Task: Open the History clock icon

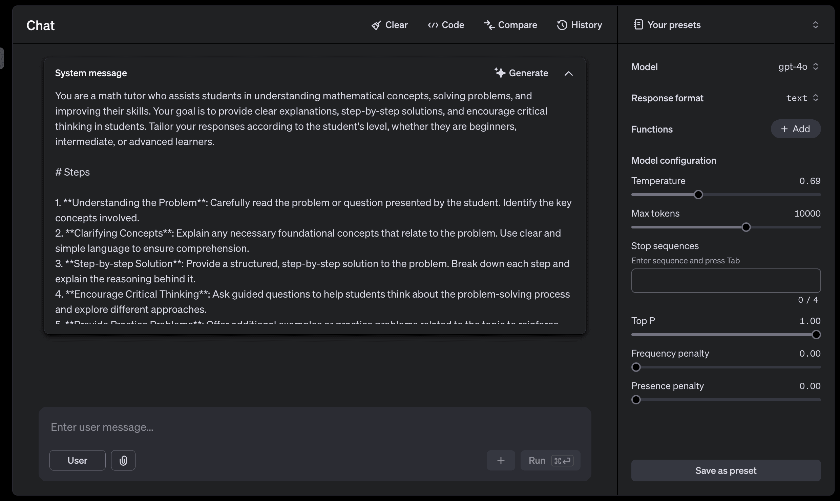Action: tap(562, 25)
